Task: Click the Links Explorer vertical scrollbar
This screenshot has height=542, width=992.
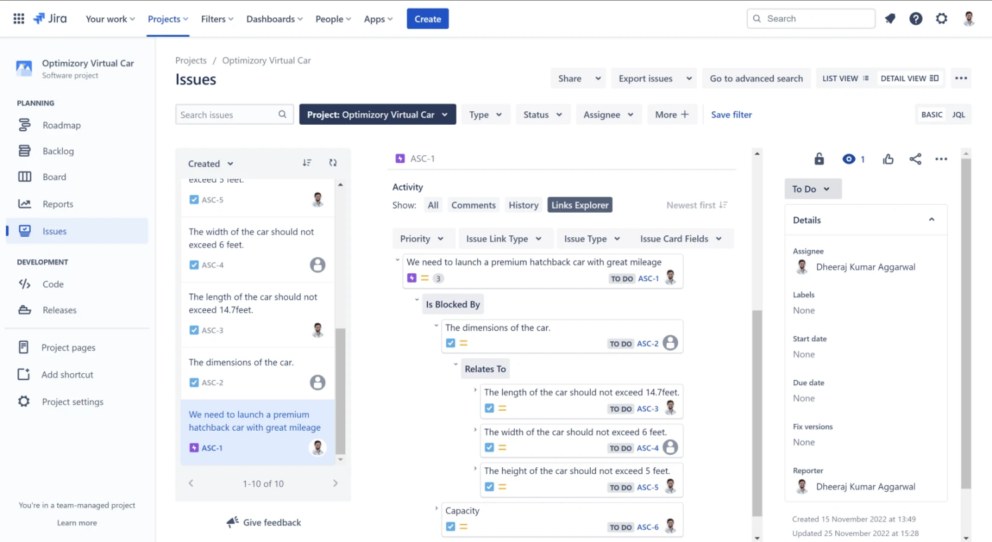Action: pyautogui.click(x=757, y=413)
